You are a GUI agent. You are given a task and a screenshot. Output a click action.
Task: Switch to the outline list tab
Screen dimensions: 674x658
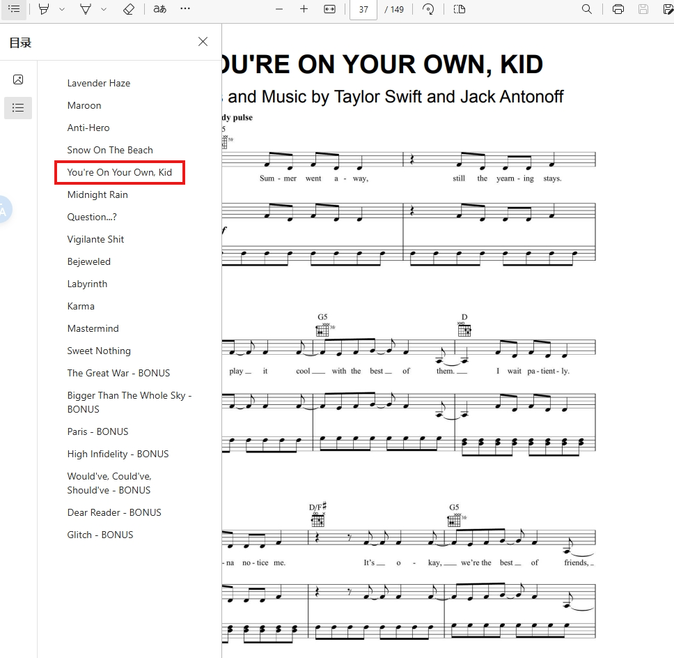point(18,107)
